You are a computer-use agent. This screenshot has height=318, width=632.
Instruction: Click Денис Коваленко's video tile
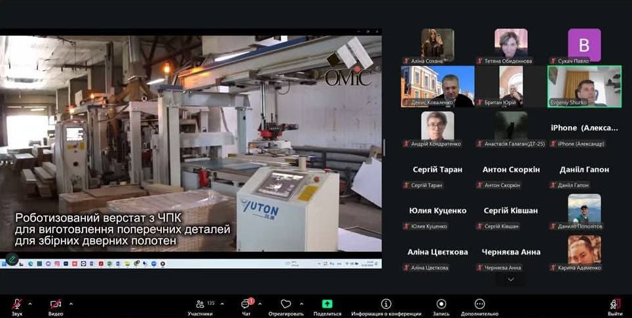click(x=437, y=86)
